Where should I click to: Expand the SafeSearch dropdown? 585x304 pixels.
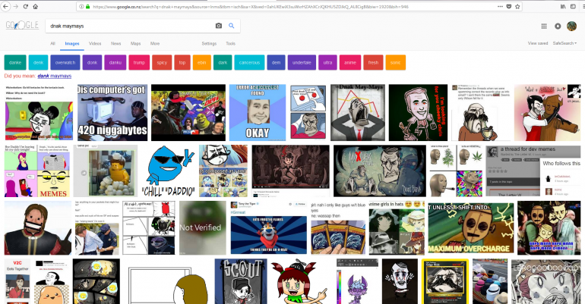564,43
